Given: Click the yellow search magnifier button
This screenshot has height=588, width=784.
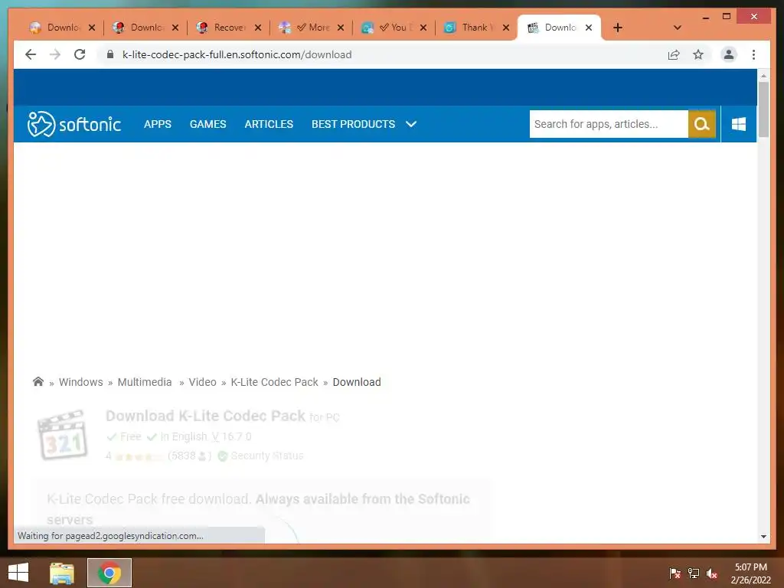Looking at the screenshot, I should (702, 124).
